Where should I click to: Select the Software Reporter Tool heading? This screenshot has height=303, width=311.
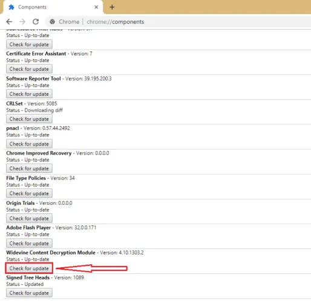(x=33, y=79)
